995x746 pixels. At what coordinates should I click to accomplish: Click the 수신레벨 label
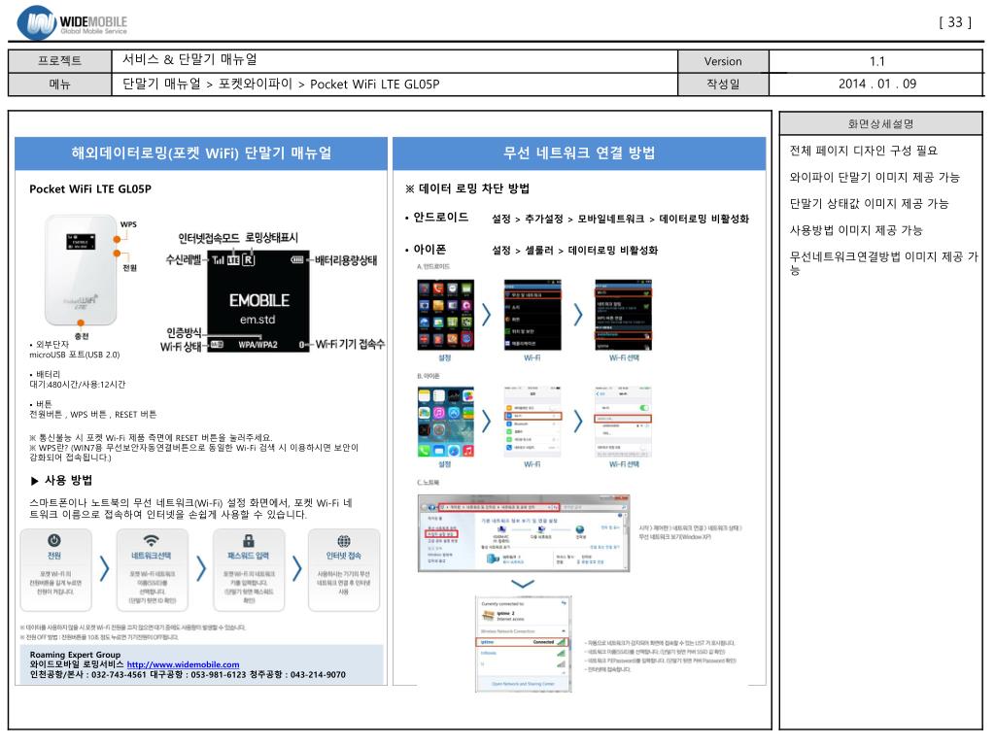click(x=184, y=259)
